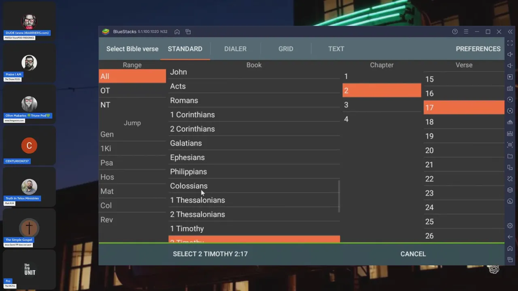Click DUDE participant avatar
This screenshot has width=518, height=291.
[29, 21]
